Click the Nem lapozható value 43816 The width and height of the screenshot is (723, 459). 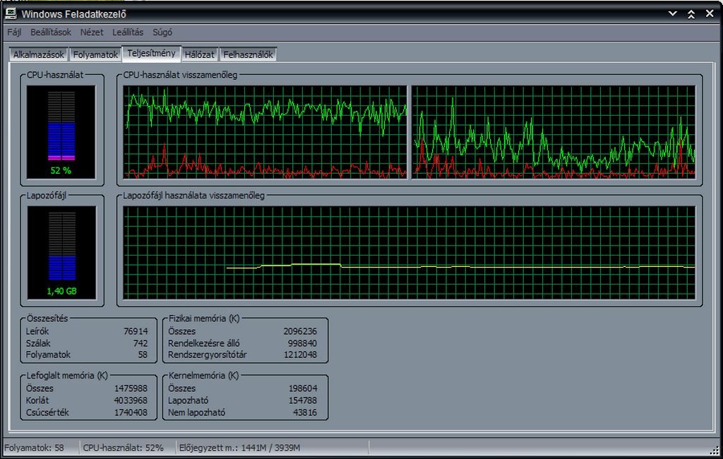click(305, 412)
